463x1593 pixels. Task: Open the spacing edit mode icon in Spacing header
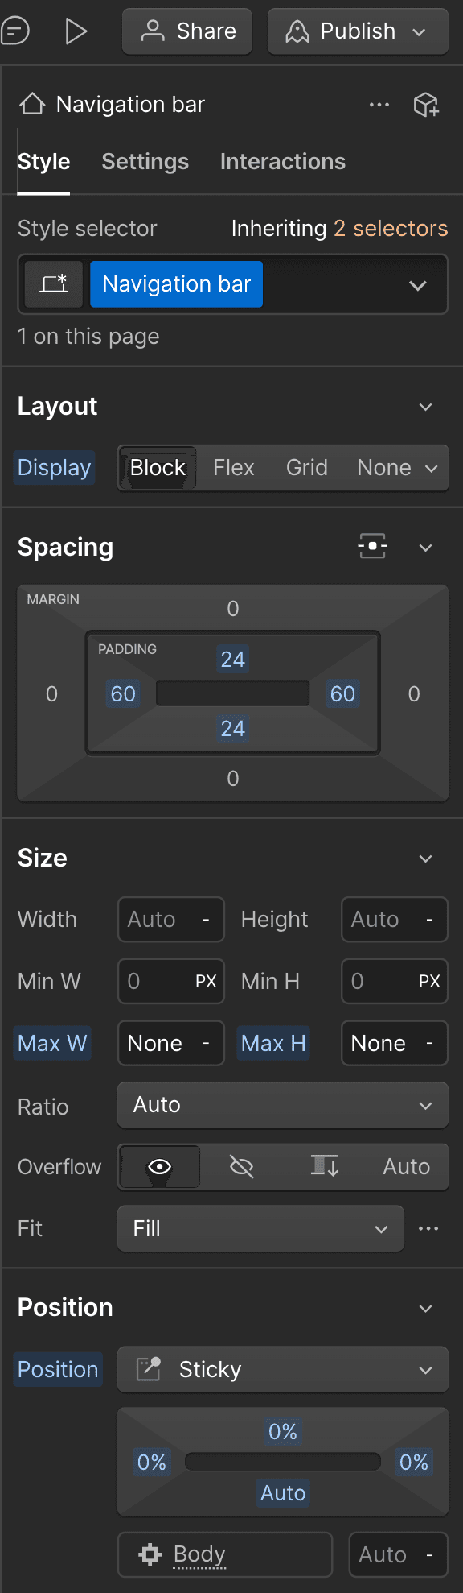[x=372, y=547]
